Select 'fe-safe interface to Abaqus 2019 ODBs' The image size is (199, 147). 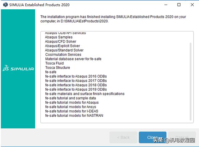(76, 89)
